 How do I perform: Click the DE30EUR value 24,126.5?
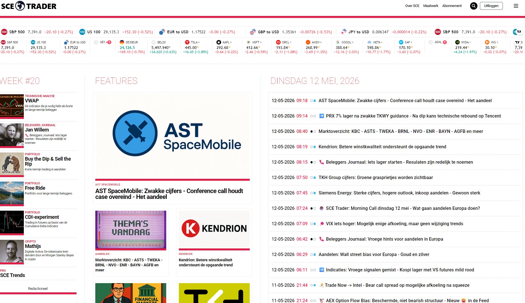pyautogui.click(x=127, y=48)
